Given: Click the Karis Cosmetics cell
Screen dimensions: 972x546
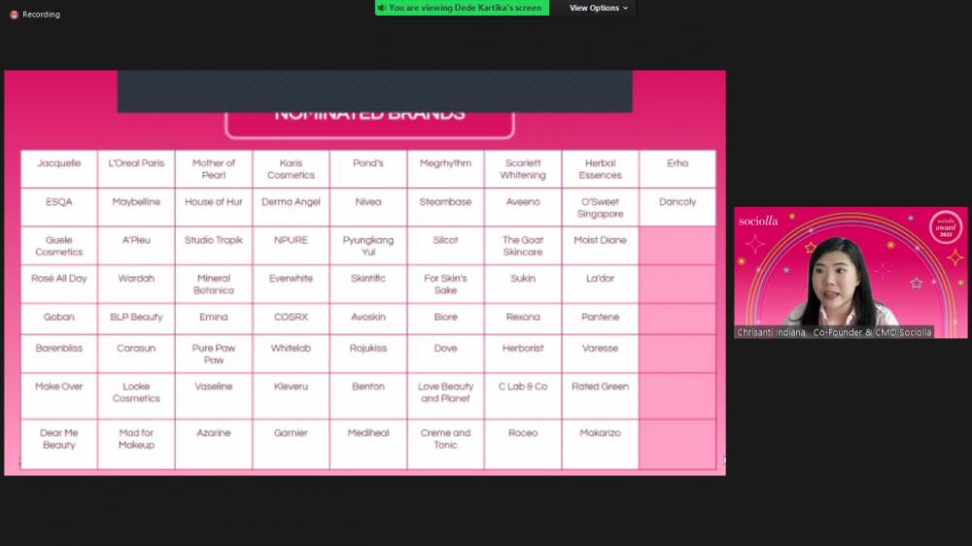Looking at the screenshot, I should coord(292,169).
